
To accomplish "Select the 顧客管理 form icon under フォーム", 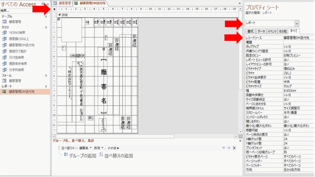I will click(x=4, y=81).
